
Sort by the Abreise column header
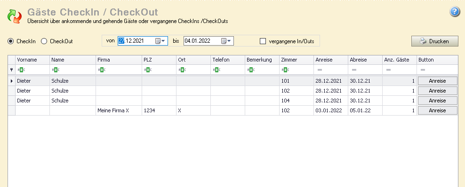tap(365, 60)
